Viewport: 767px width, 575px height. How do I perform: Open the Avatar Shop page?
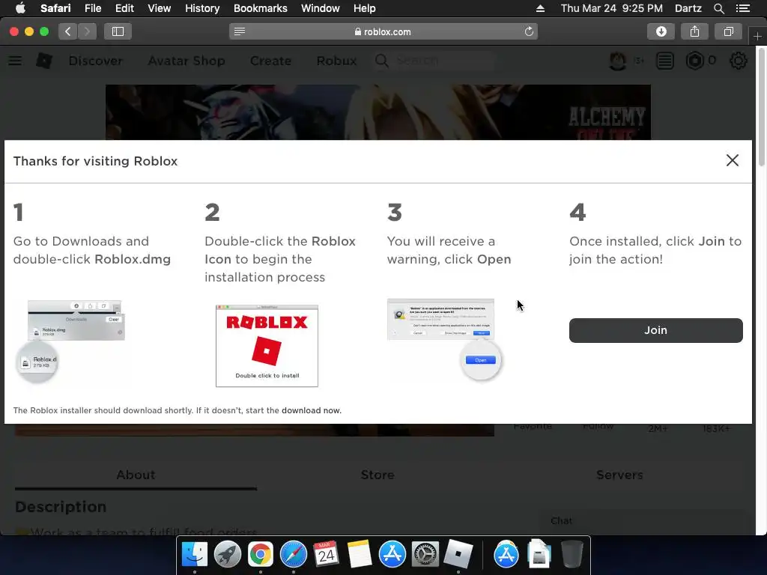pyautogui.click(x=187, y=61)
